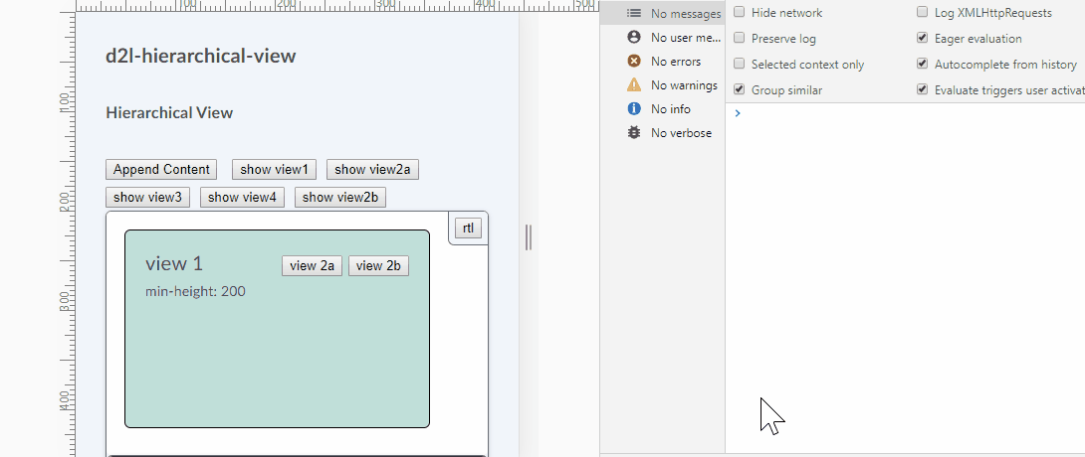
Task: Click the show view4 button
Action: [x=242, y=197]
